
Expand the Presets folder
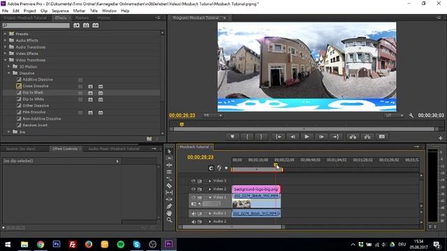coord(5,34)
